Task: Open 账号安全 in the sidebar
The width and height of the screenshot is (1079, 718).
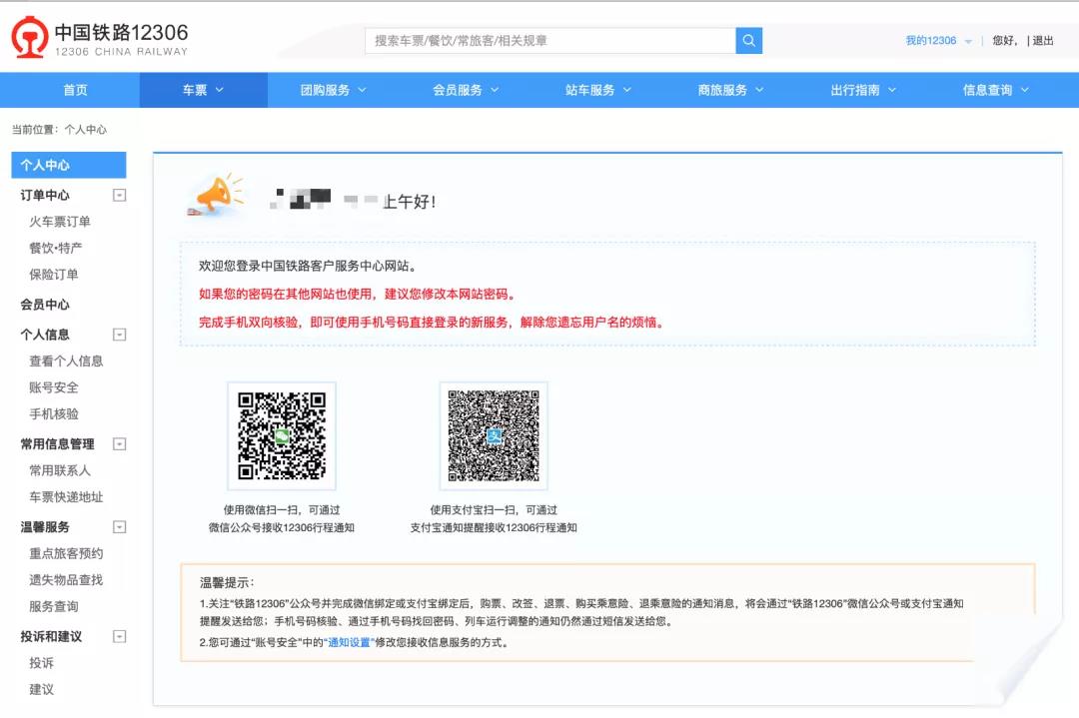Action: (54, 387)
